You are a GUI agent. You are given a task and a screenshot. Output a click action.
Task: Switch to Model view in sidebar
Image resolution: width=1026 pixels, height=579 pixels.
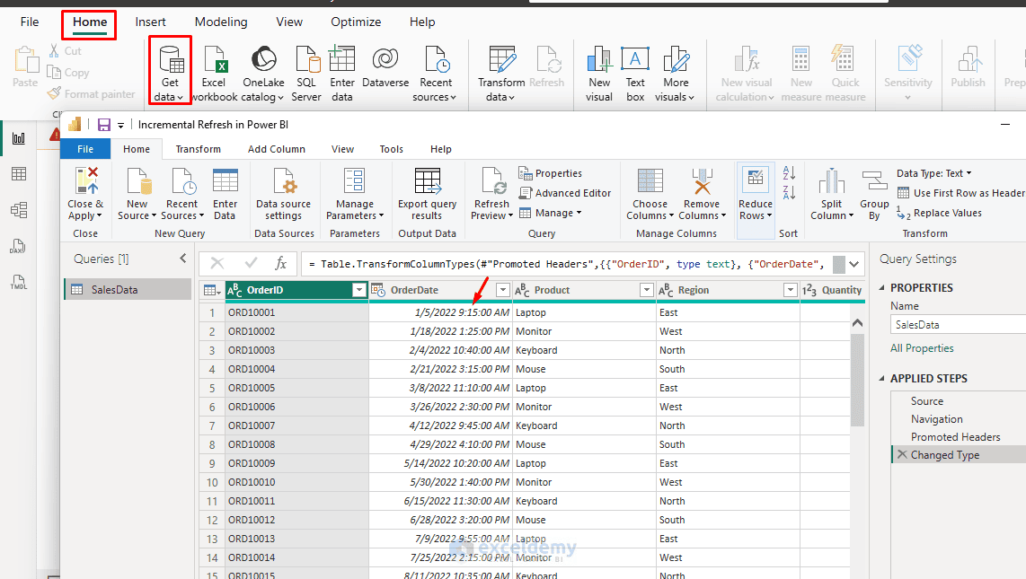coord(19,210)
